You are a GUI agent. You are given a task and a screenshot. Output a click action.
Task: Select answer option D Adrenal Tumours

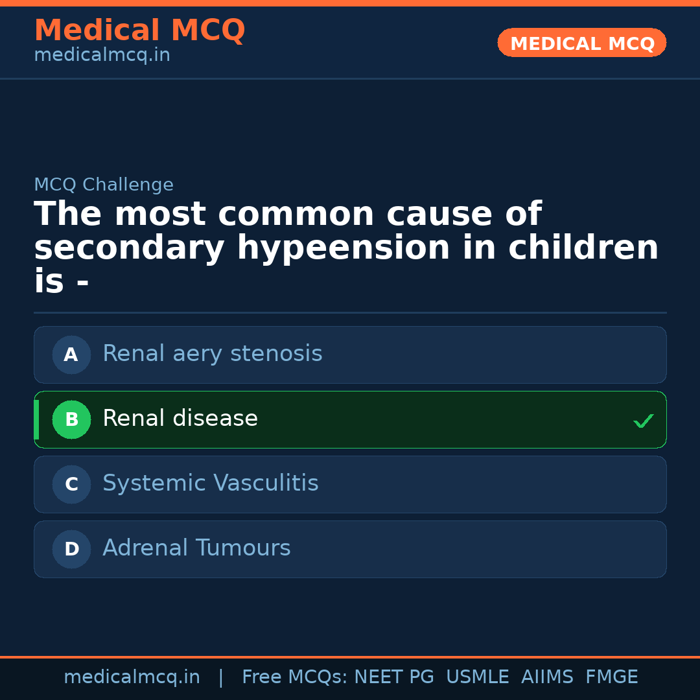[350, 549]
